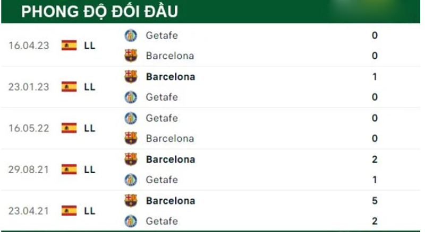The height and width of the screenshot is (232, 425).
Task: Click Barcelona's score of 5
Action: [x=375, y=201]
